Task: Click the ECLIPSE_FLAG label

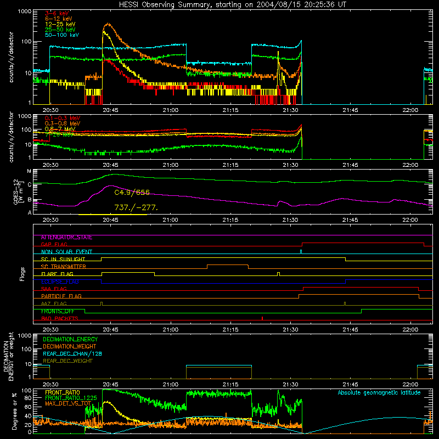Action: (x=60, y=282)
